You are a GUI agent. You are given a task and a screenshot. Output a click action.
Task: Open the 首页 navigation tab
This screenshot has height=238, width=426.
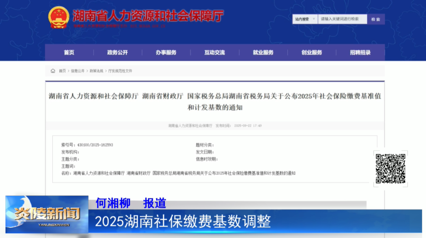tap(69, 52)
